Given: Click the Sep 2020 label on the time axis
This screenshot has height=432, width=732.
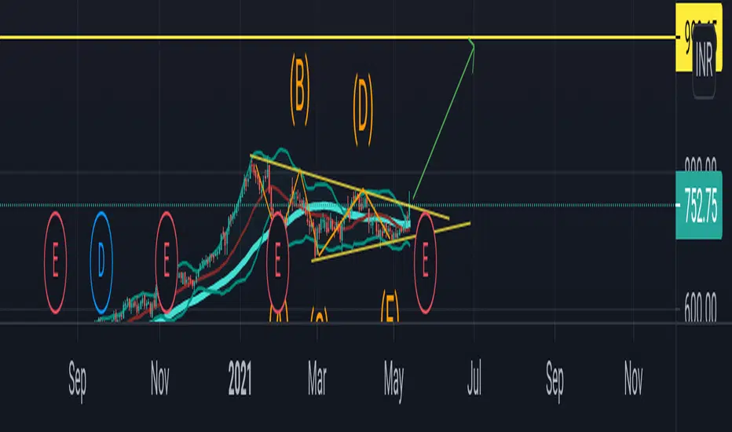Looking at the screenshot, I should pyautogui.click(x=78, y=381).
